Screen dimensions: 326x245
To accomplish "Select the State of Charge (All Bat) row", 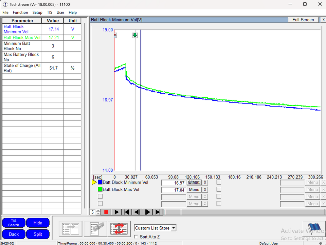I will click(42, 68).
